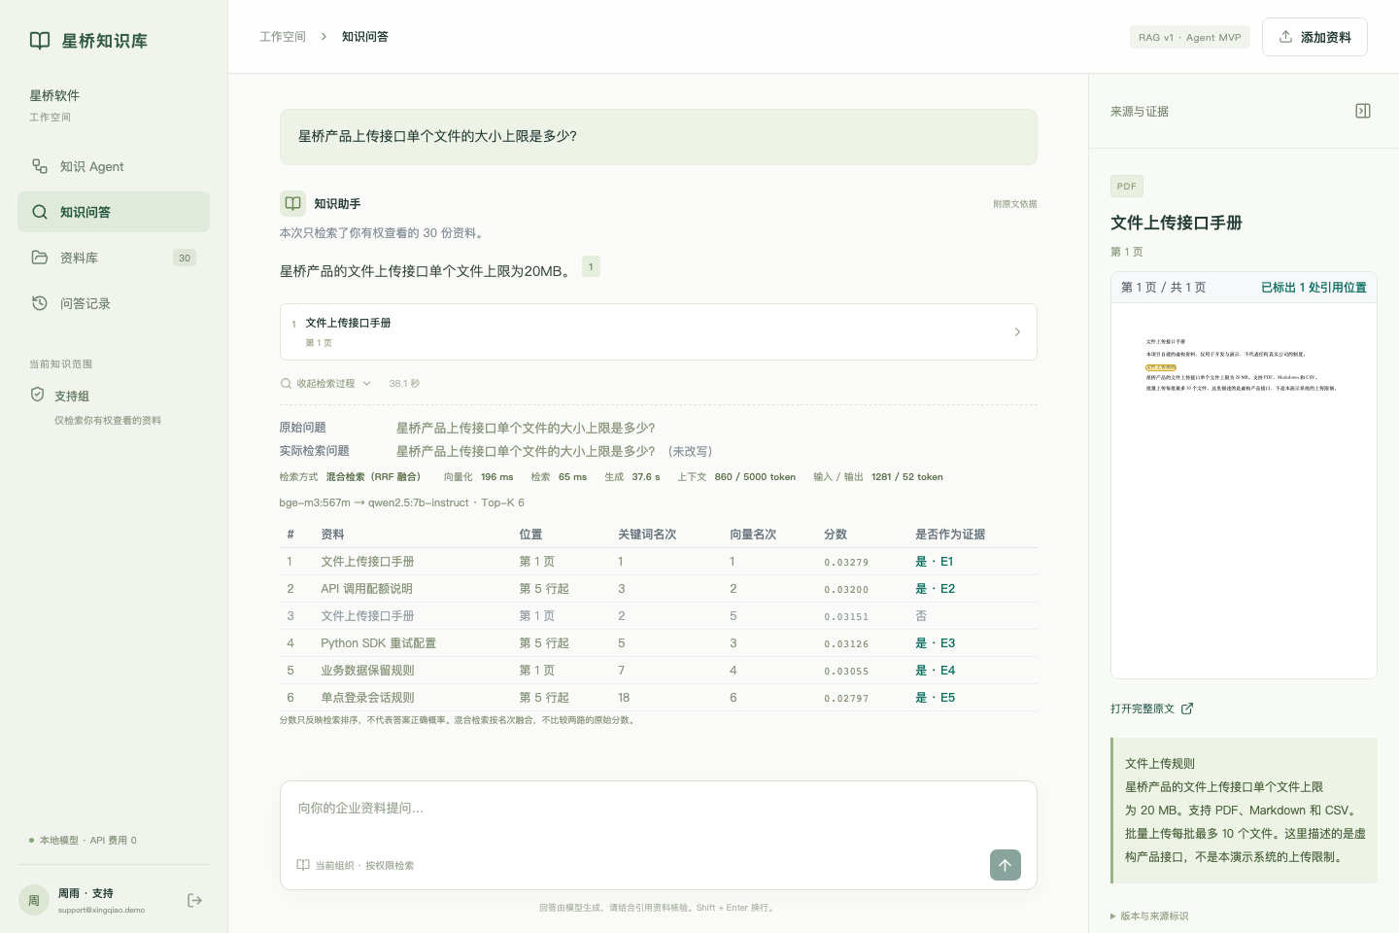1399x933 pixels.
Task: Collapse the 收起检索过程 chevron
Action: [x=366, y=384]
